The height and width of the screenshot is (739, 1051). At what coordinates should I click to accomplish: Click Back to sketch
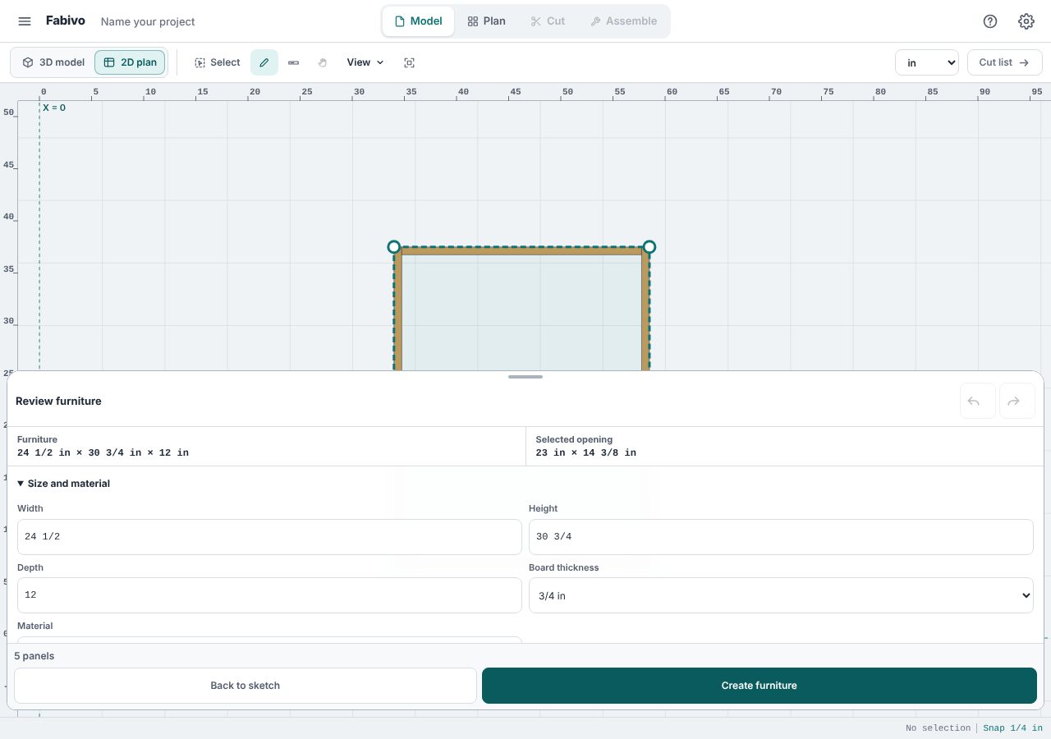(x=246, y=686)
